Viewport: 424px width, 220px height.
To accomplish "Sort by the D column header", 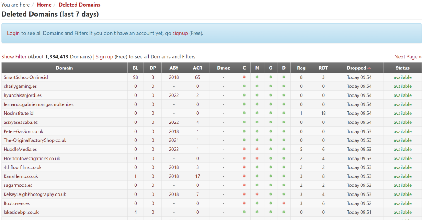I will [284, 68].
